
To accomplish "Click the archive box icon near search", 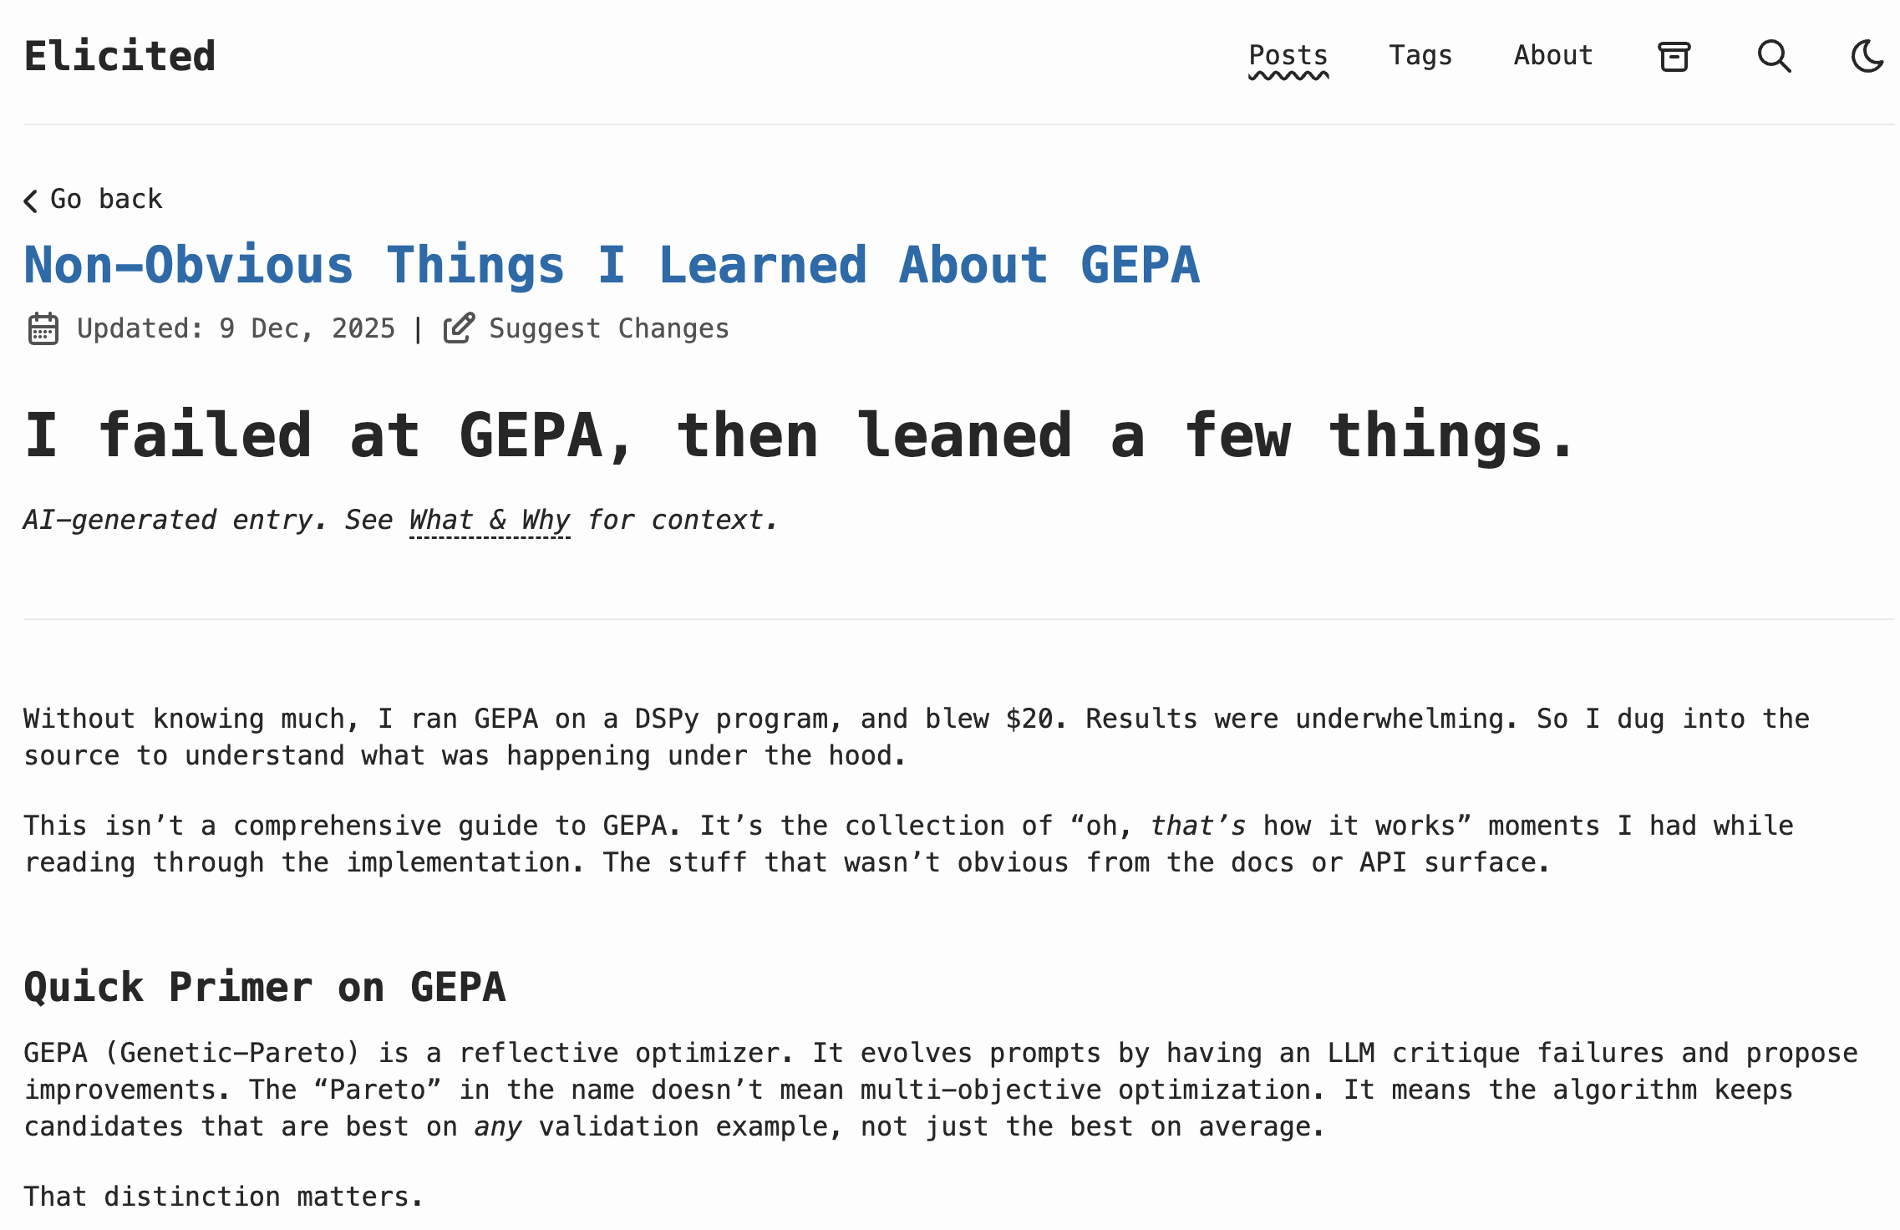I will click(x=1674, y=55).
